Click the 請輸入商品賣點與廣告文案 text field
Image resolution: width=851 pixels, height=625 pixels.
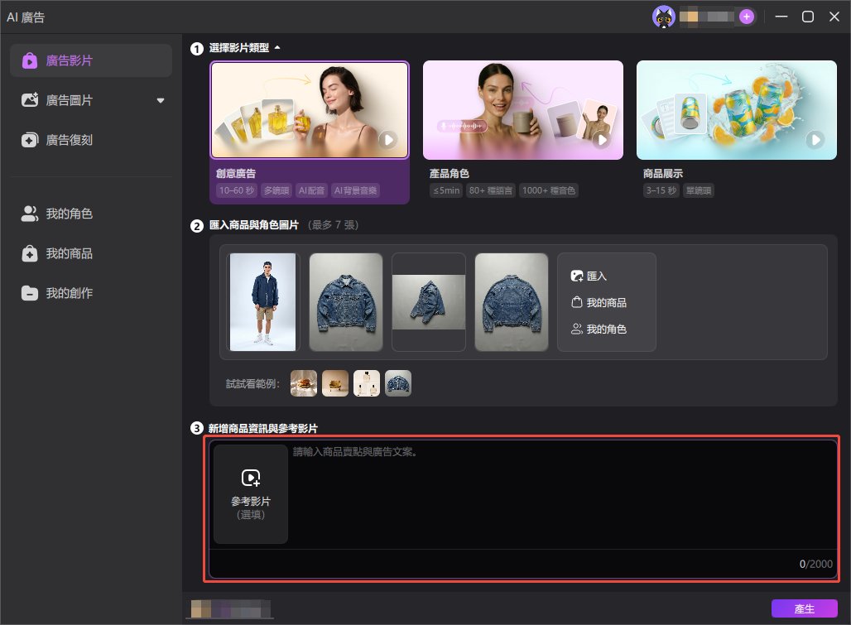[x=562, y=493]
